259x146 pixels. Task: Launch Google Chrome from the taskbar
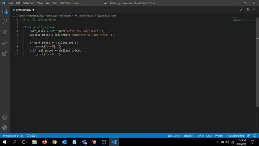point(54,142)
